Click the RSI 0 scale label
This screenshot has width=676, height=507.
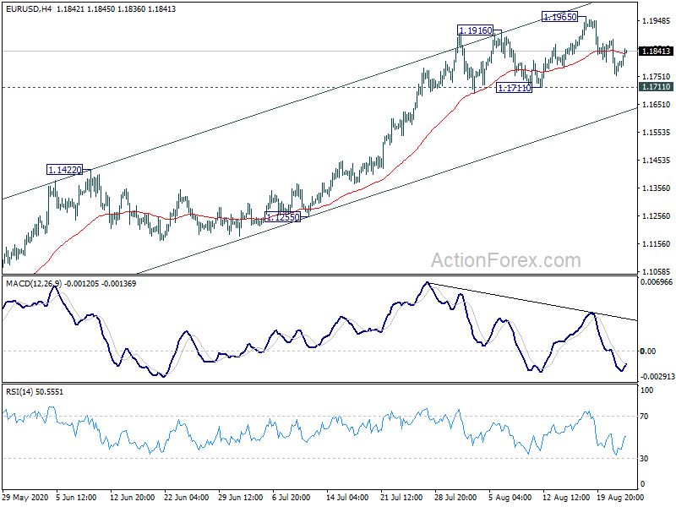(642, 484)
